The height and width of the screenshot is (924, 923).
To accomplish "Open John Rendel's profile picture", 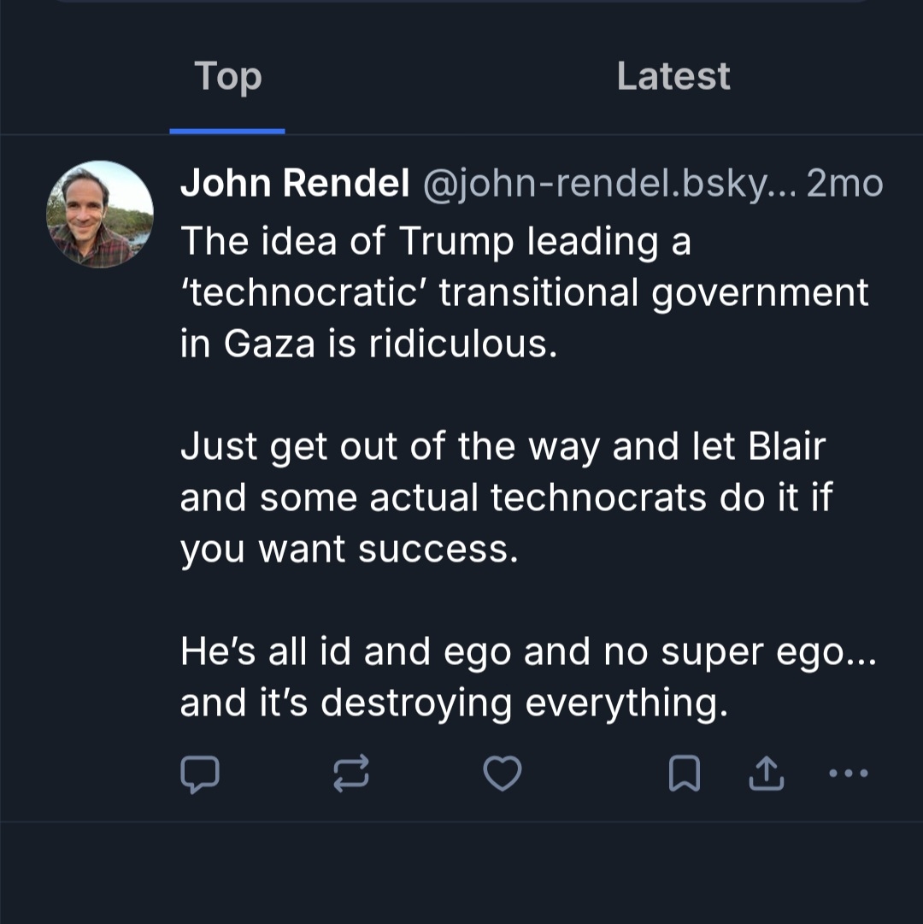I will coord(100,215).
